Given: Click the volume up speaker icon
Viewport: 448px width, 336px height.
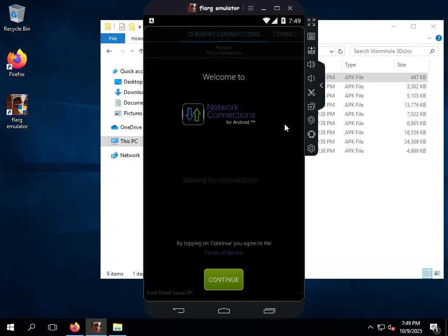Looking at the screenshot, I should [311, 64].
